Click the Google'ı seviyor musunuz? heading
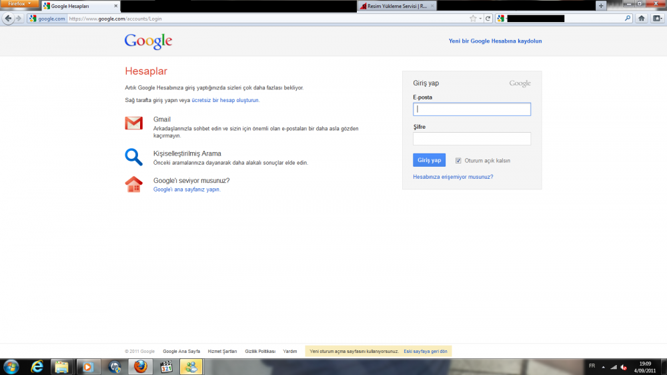 coord(191,180)
